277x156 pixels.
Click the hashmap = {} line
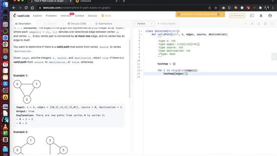coord(166,64)
